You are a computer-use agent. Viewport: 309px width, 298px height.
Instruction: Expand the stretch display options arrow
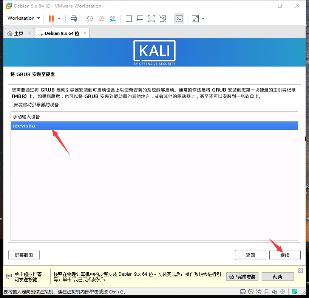pyautogui.click(x=203, y=19)
